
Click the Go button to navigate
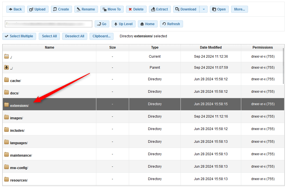[x=102, y=24]
